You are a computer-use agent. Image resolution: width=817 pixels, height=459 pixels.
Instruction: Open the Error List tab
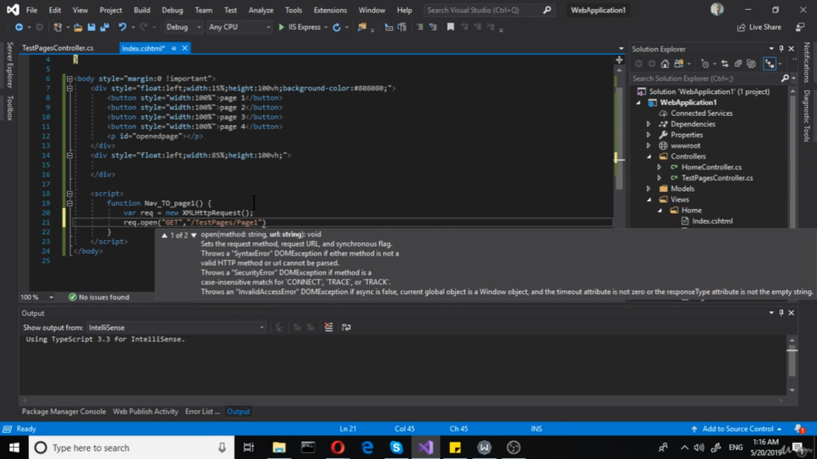click(x=203, y=412)
